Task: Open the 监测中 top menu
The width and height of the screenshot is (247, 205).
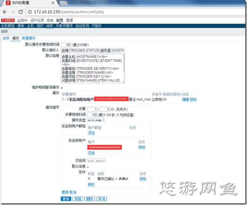Action: click(22, 20)
